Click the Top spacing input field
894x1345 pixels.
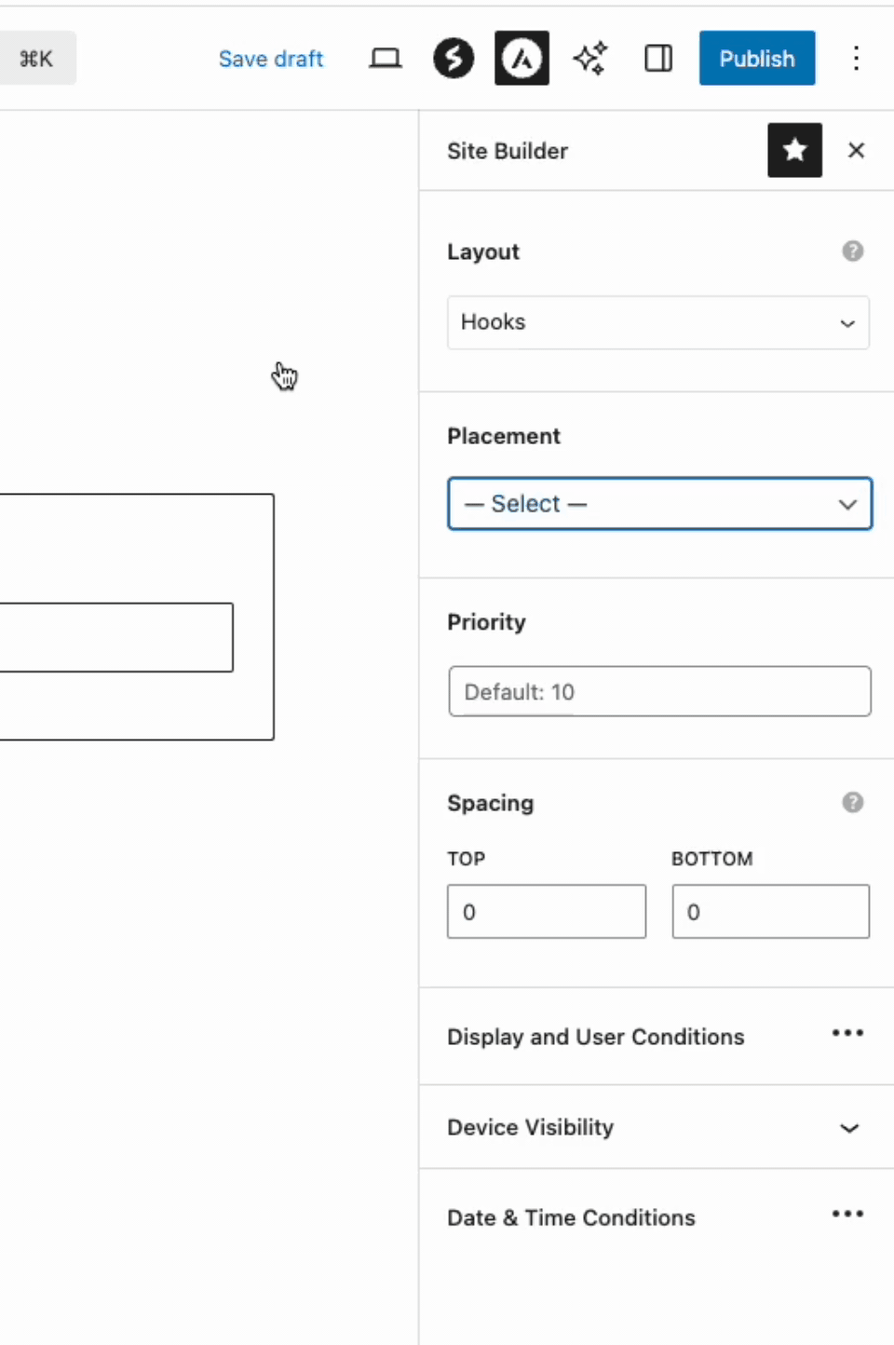[546, 912]
